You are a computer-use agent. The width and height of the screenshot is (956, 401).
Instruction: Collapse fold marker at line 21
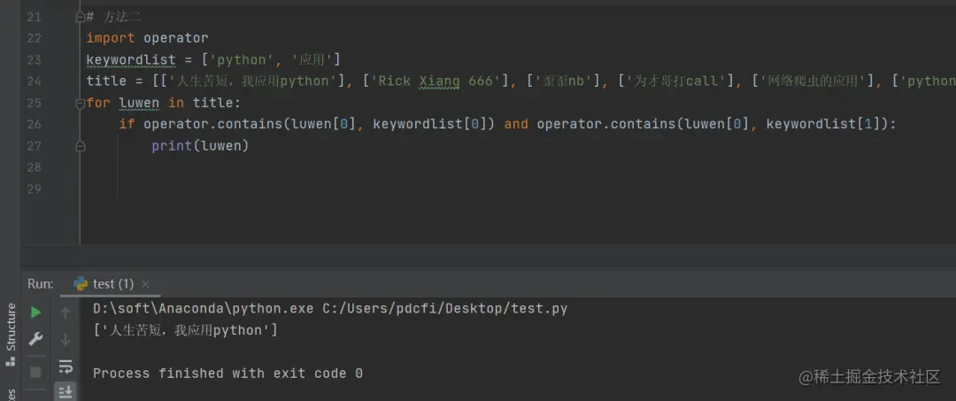(x=80, y=17)
